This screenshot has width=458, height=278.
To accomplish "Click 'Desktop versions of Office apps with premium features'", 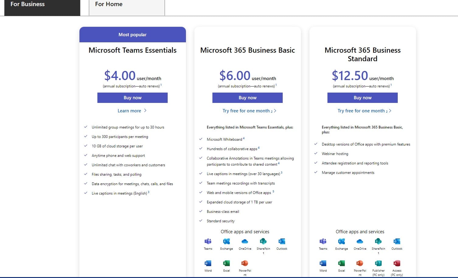I will point(366,144).
